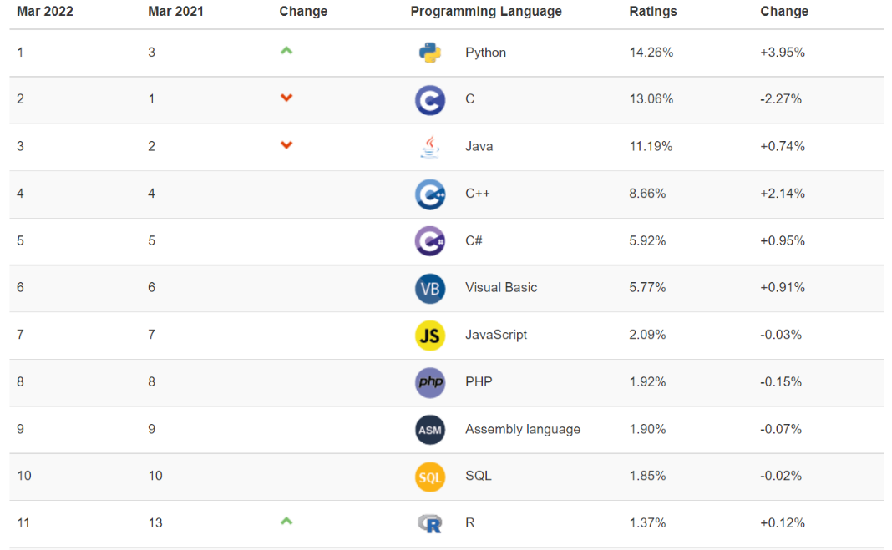The width and height of the screenshot is (892, 550).
Task: Click the Assembly language name text
Action: 523,429
